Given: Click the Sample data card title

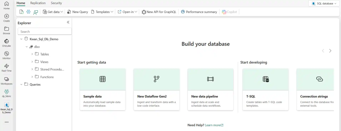Looking at the screenshot, I should pos(93,96).
